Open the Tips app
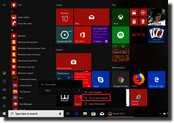 [17, 5]
